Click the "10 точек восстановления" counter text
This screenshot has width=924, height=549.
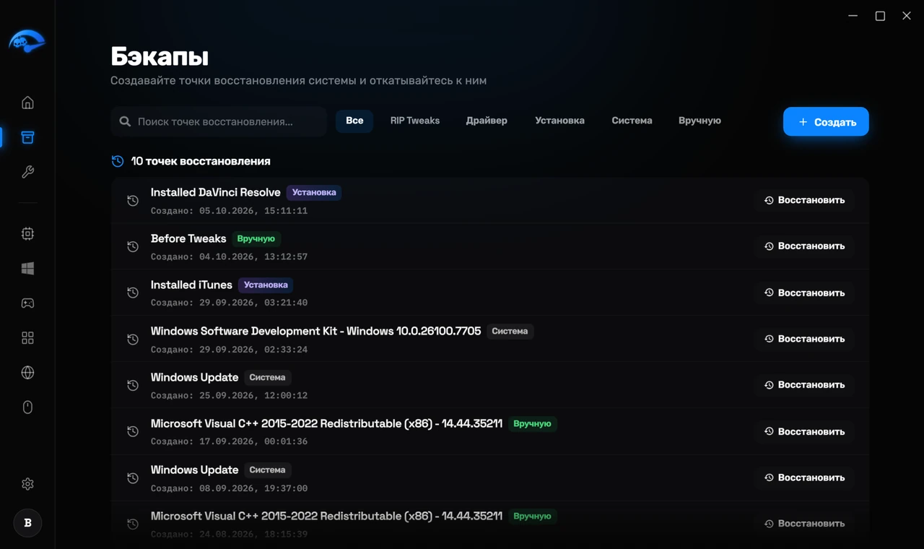201,161
